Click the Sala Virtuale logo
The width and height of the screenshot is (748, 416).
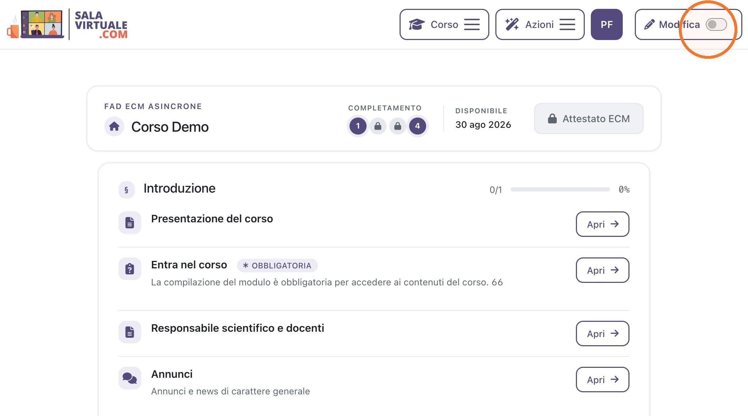coord(67,24)
